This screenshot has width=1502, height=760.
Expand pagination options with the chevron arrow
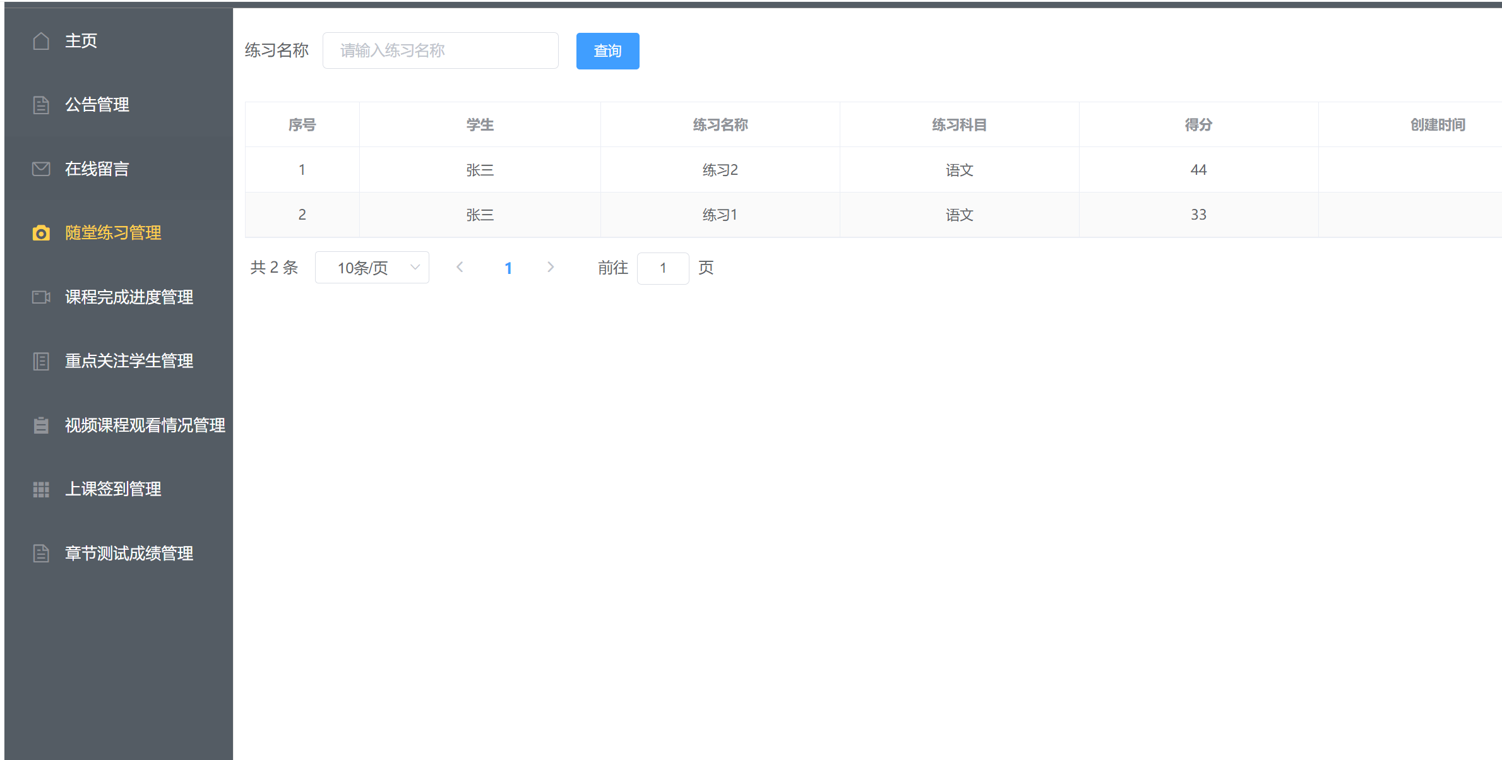click(415, 267)
